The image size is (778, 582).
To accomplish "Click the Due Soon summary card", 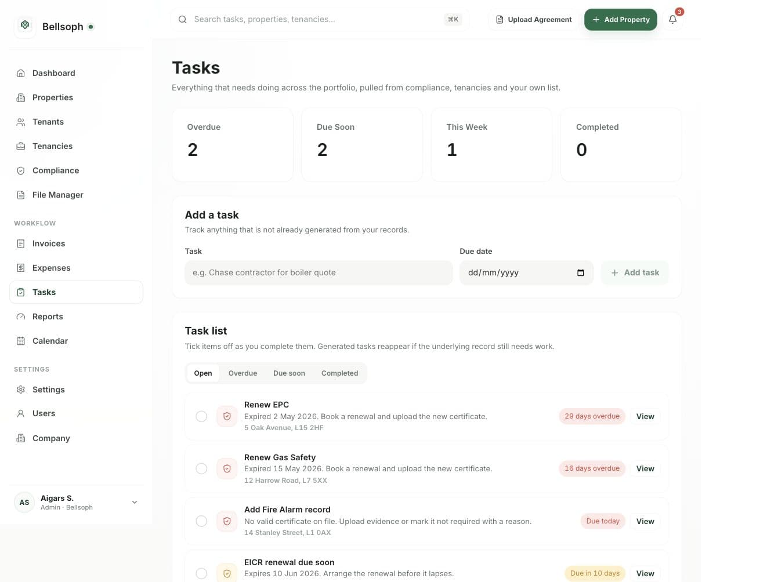I will tap(362, 144).
